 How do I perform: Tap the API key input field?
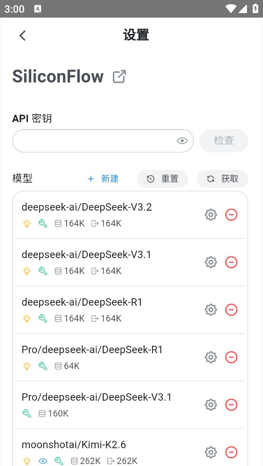103,141
